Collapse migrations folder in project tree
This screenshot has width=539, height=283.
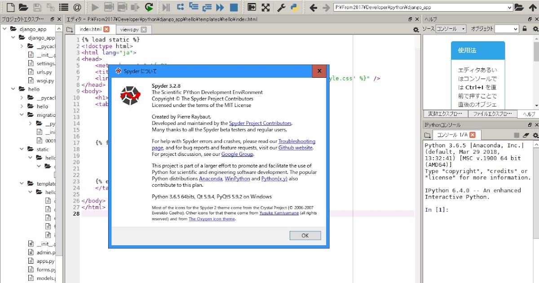22,115
